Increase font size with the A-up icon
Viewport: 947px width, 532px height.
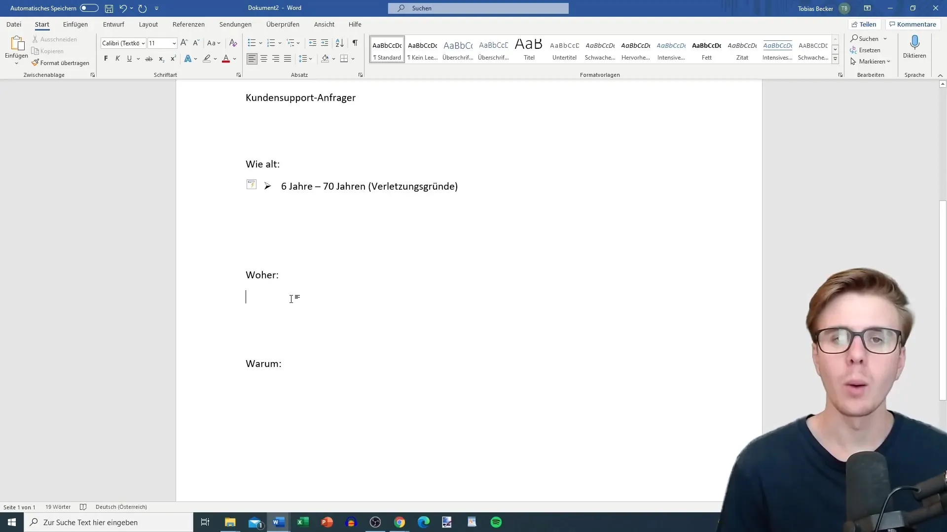point(184,43)
